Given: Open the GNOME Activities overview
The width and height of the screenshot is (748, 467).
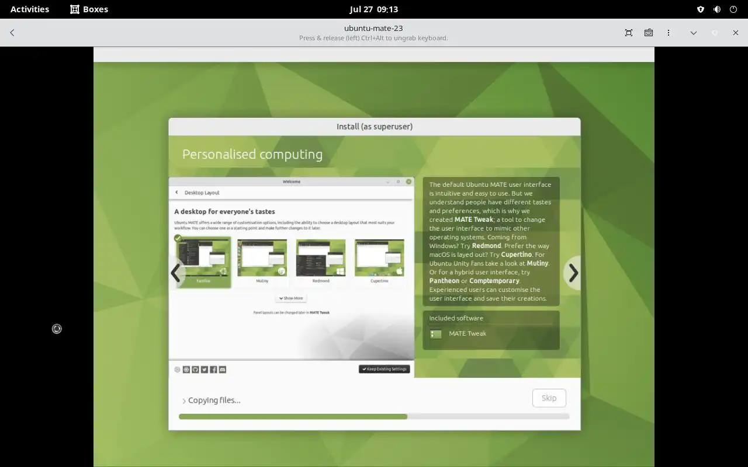Looking at the screenshot, I should [30, 9].
